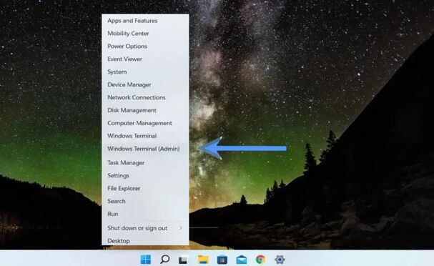Open the Run dialog entry

(145, 214)
